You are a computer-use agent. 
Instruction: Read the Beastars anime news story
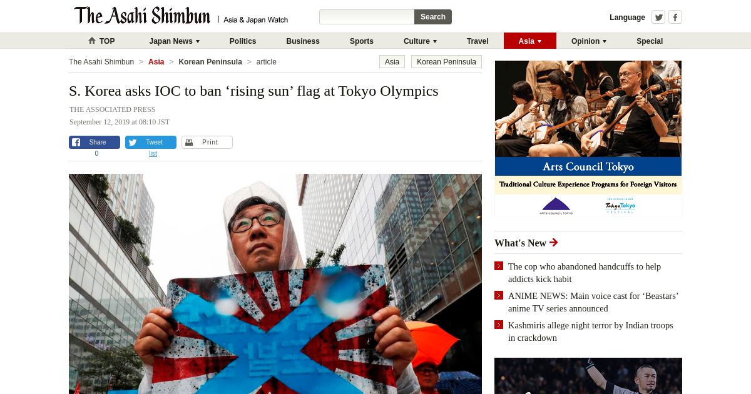pyautogui.click(x=593, y=302)
